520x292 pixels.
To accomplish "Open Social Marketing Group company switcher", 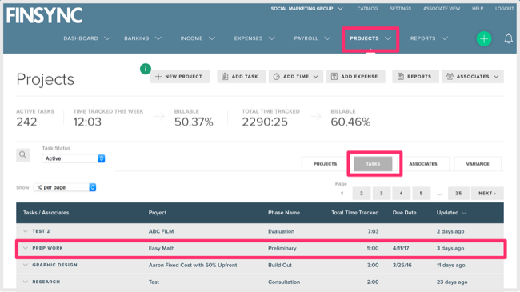I will (x=306, y=9).
